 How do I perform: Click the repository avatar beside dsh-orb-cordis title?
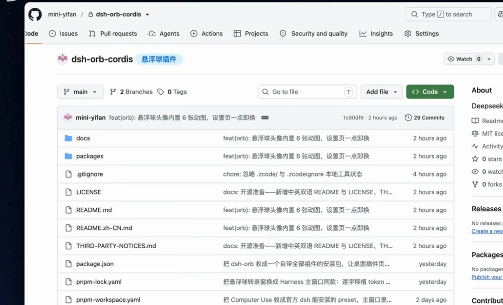point(63,59)
